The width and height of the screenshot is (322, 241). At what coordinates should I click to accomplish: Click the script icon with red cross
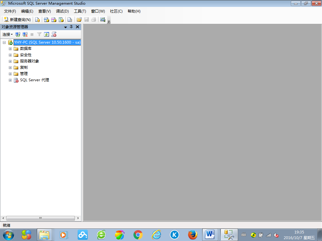(54, 35)
